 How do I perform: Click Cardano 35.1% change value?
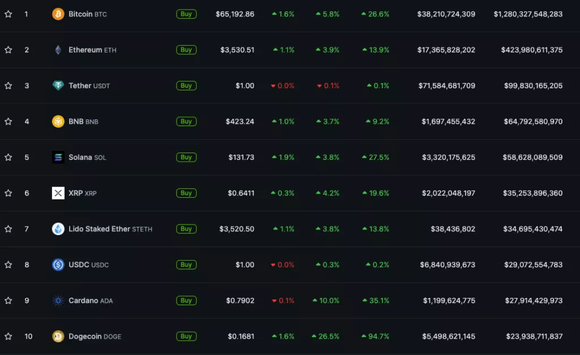click(376, 300)
